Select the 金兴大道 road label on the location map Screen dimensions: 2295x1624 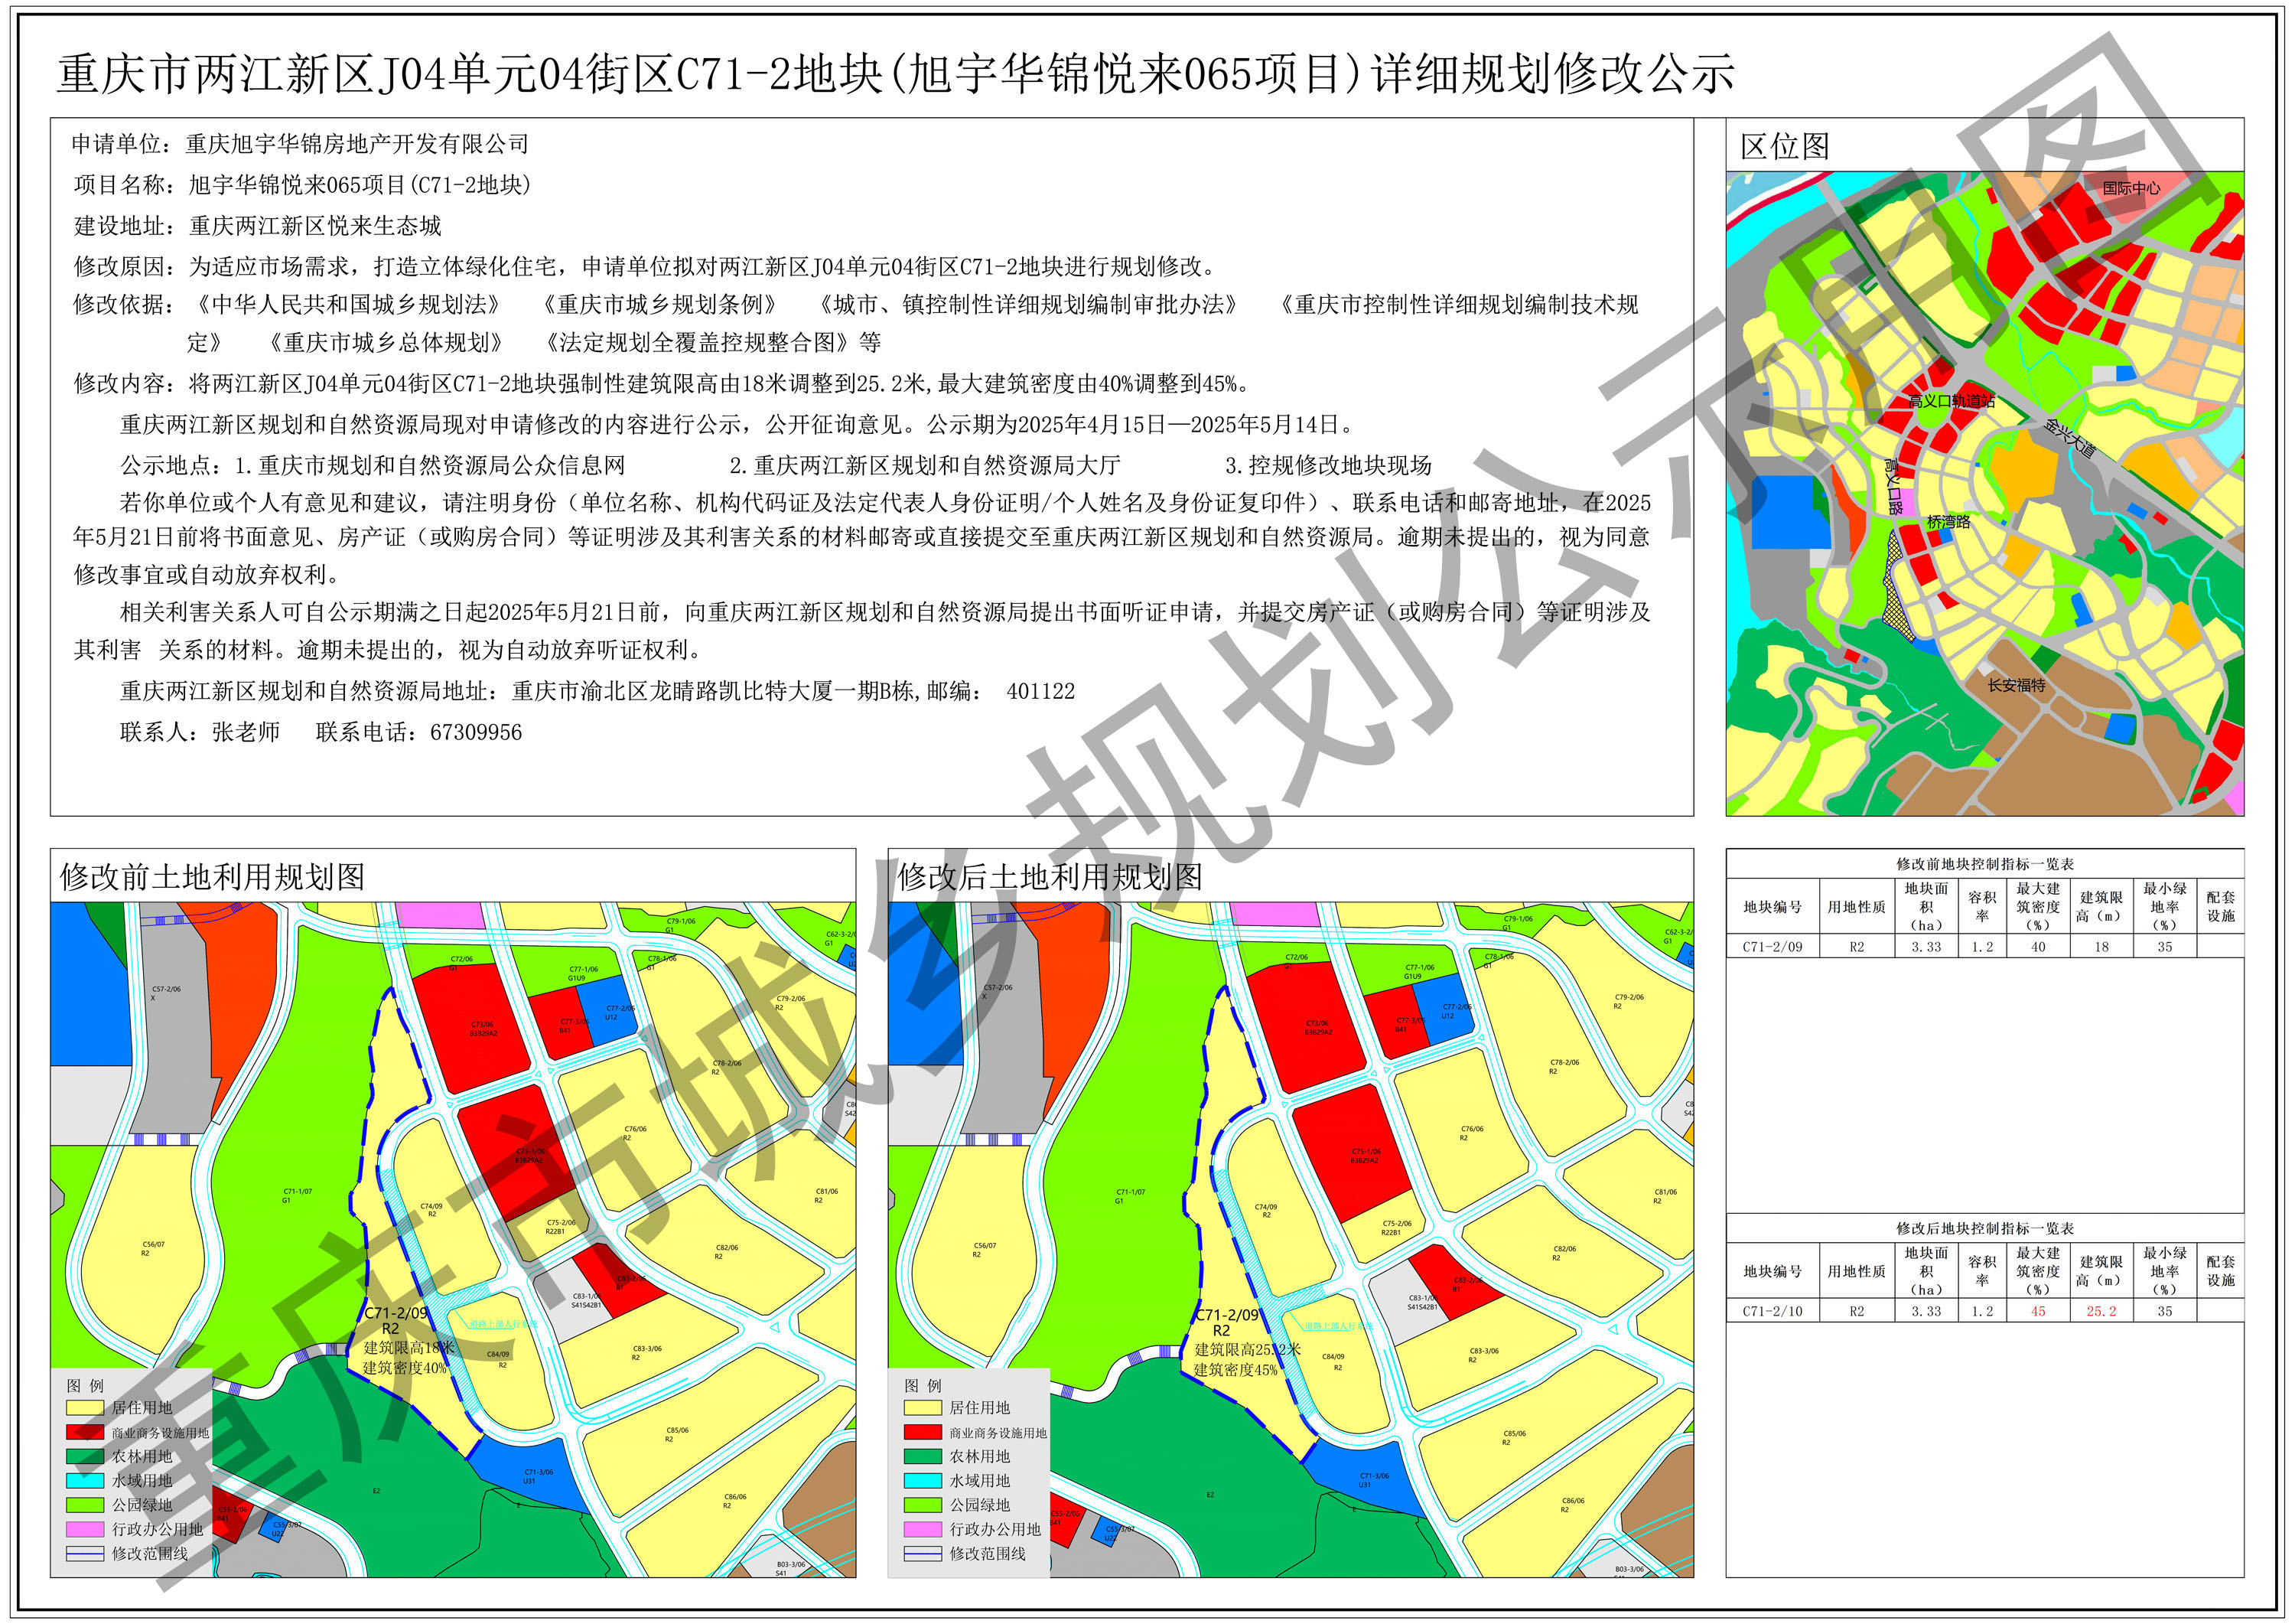[2069, 438]
